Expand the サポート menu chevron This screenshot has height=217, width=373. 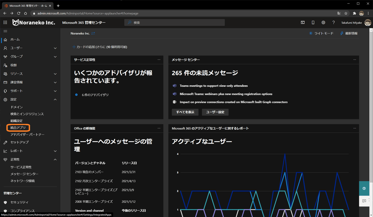pyautogui.click(x=55, y=91)
